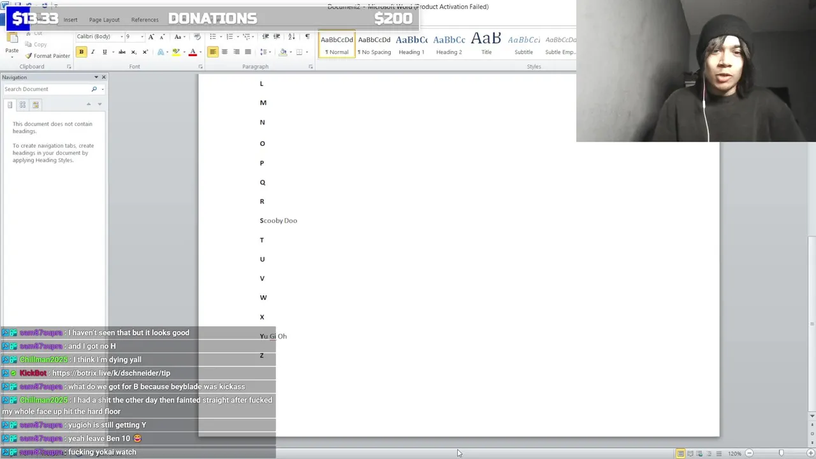This screenshot has height=459, width=816.
Task: Decrease paragraph indent
Action: (x=266, y=36)
